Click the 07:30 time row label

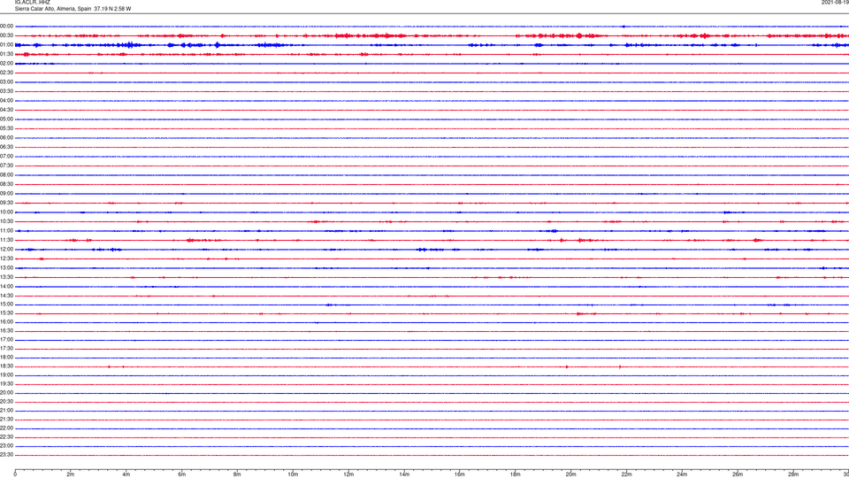pos(6,166)
